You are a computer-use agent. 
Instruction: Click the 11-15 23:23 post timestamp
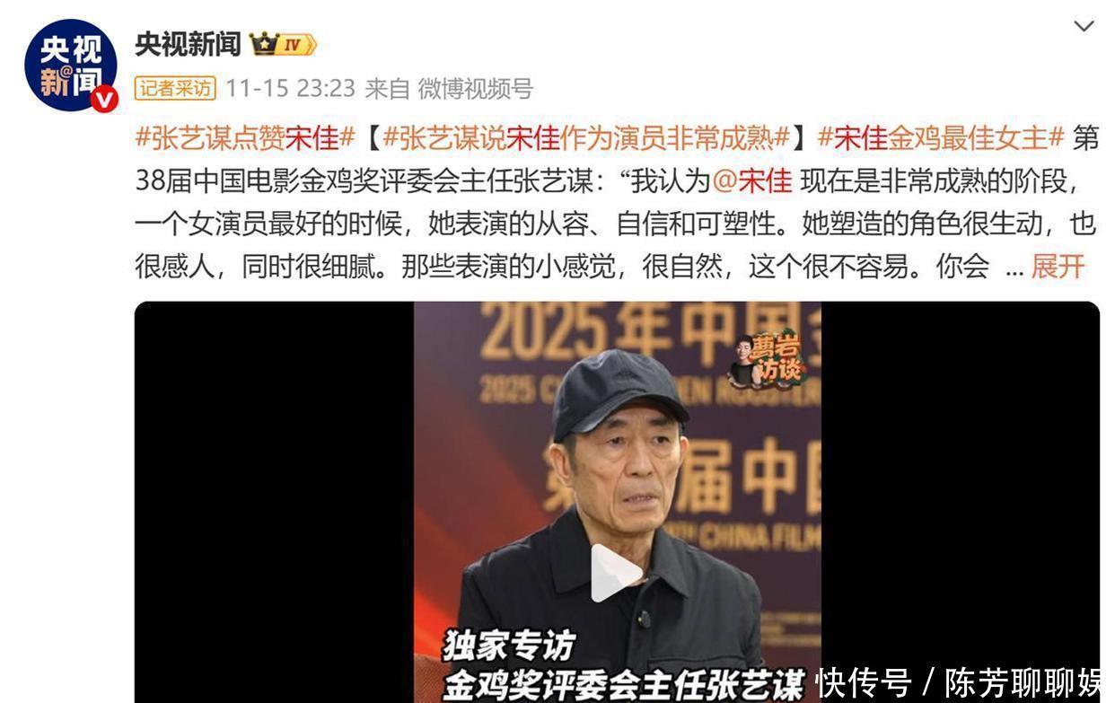point(290,88)
